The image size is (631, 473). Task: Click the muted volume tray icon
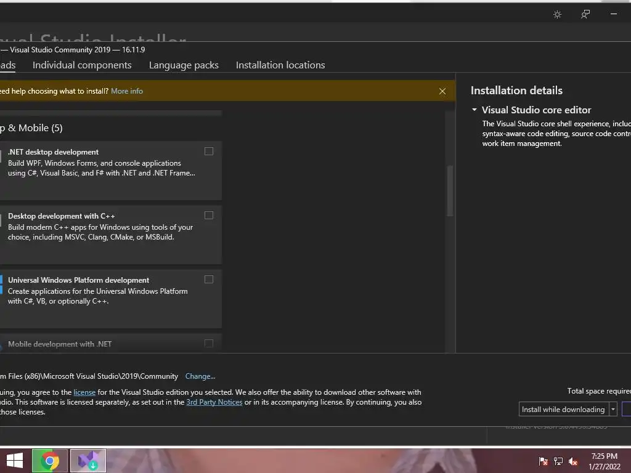573,461
